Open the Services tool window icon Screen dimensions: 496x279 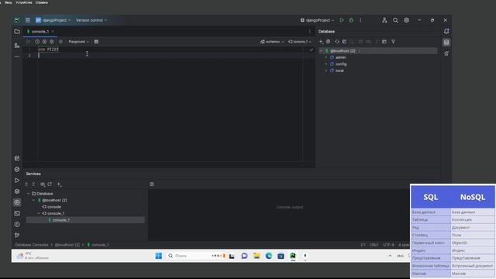coord(17,202)
